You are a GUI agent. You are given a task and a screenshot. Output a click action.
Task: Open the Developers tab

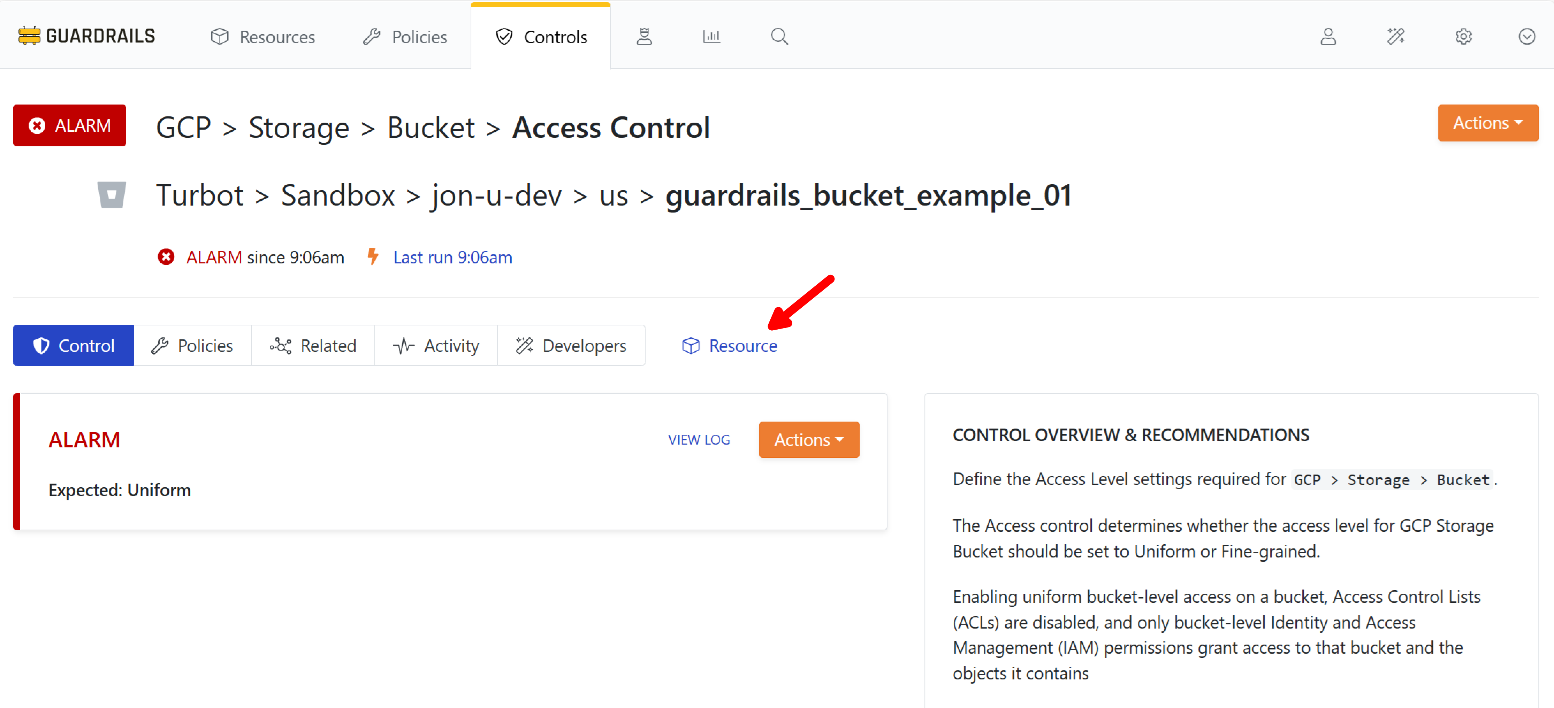click(x=571, y=345)
